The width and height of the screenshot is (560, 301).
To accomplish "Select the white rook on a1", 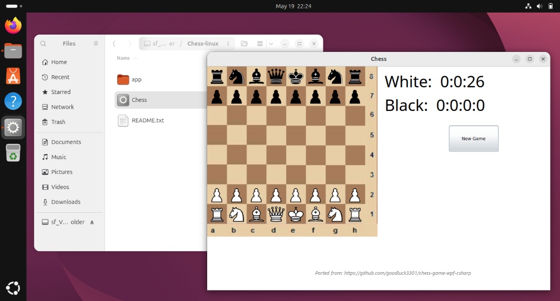I will point(217,214).
